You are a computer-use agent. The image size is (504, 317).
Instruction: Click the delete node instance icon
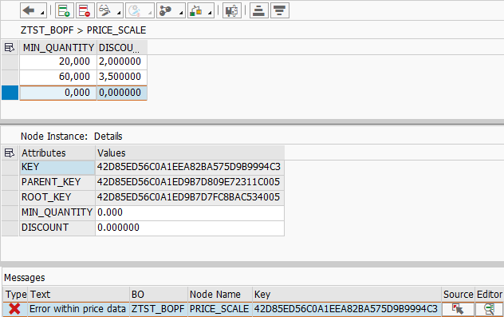coord(85,10)
